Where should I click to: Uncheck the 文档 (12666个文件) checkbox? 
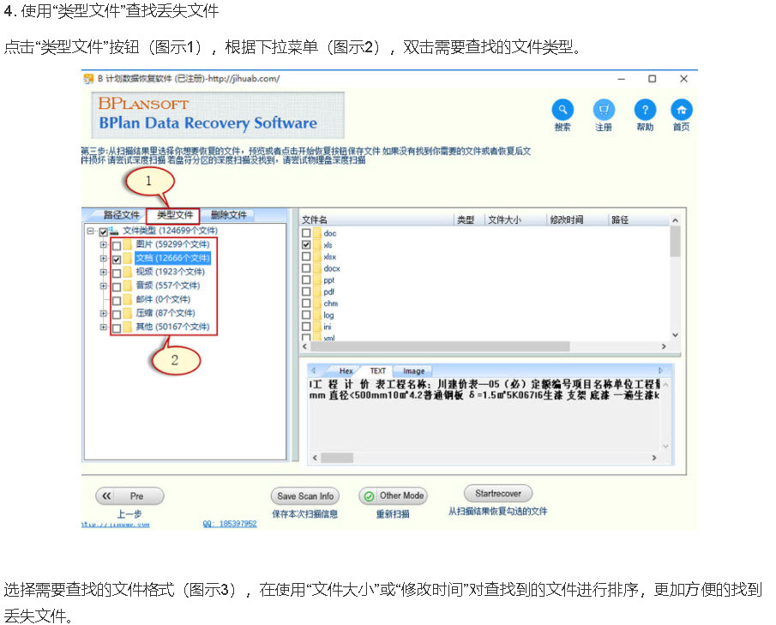tap(117, 259)
